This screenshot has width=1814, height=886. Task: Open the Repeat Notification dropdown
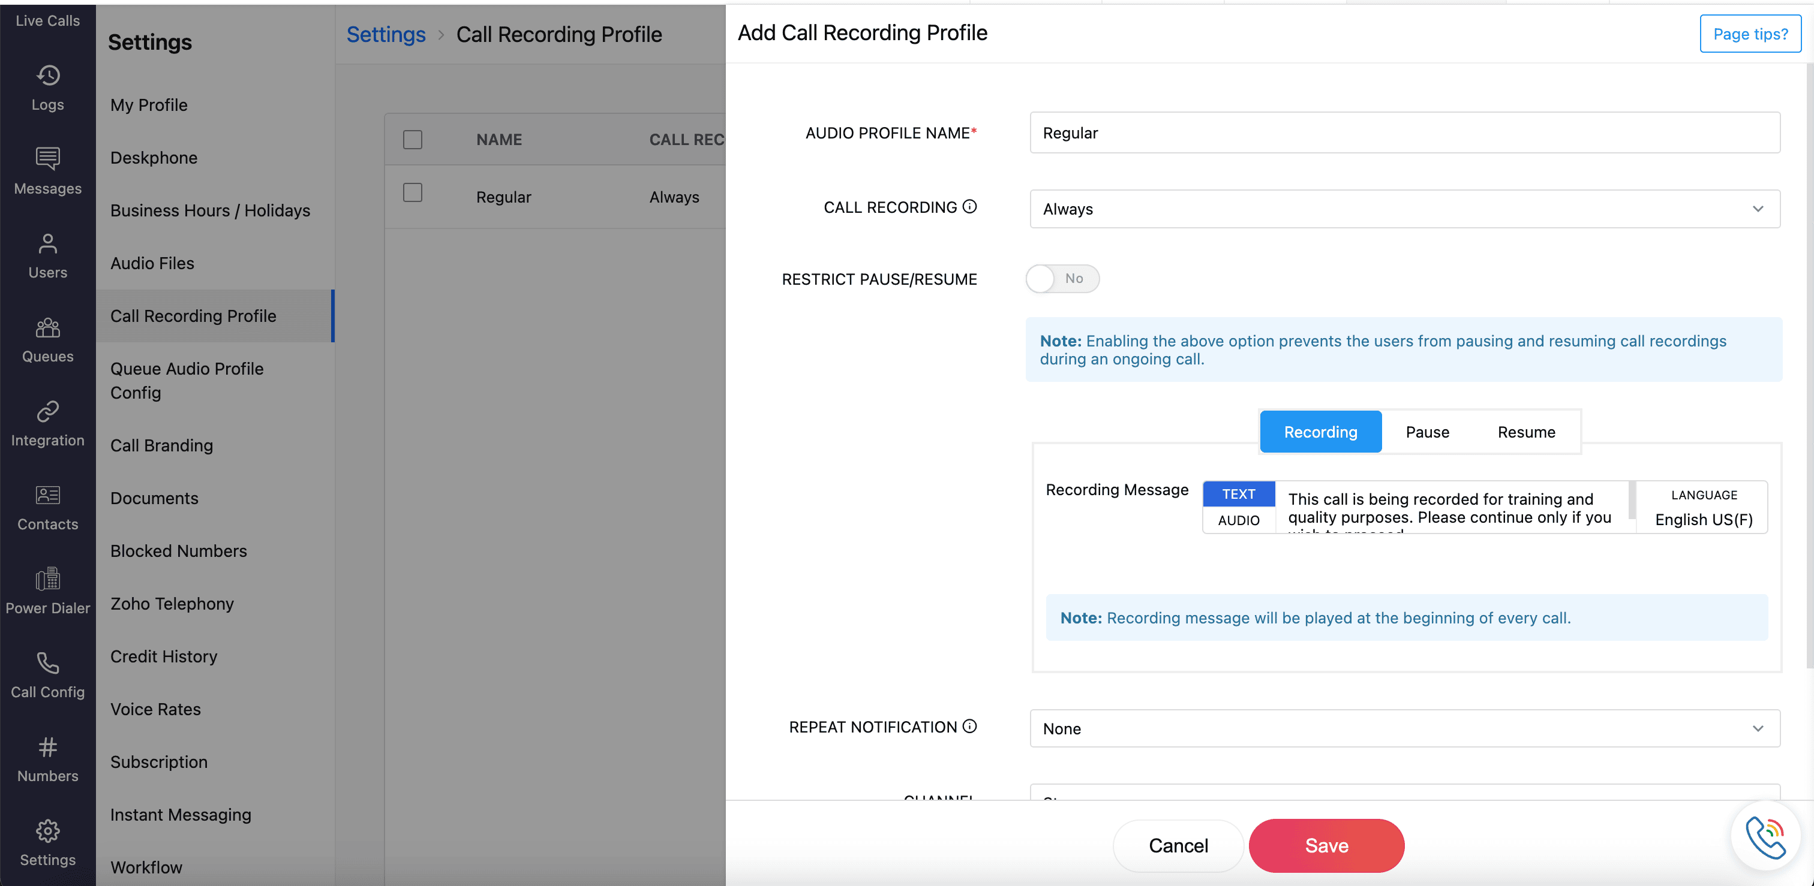[1404, 728]
